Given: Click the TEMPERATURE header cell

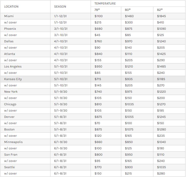Looking at the screenshot, I should pyautogui.click(x=105, y=4).
